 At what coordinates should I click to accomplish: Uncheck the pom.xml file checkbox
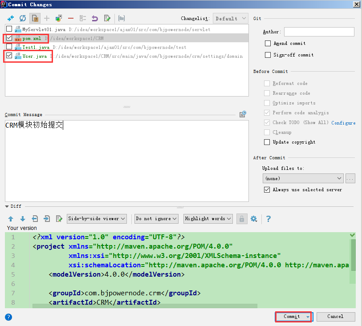coord(9,37)
